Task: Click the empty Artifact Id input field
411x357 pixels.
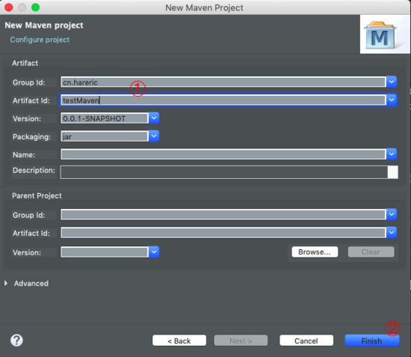Action: [x=223, y=233]
